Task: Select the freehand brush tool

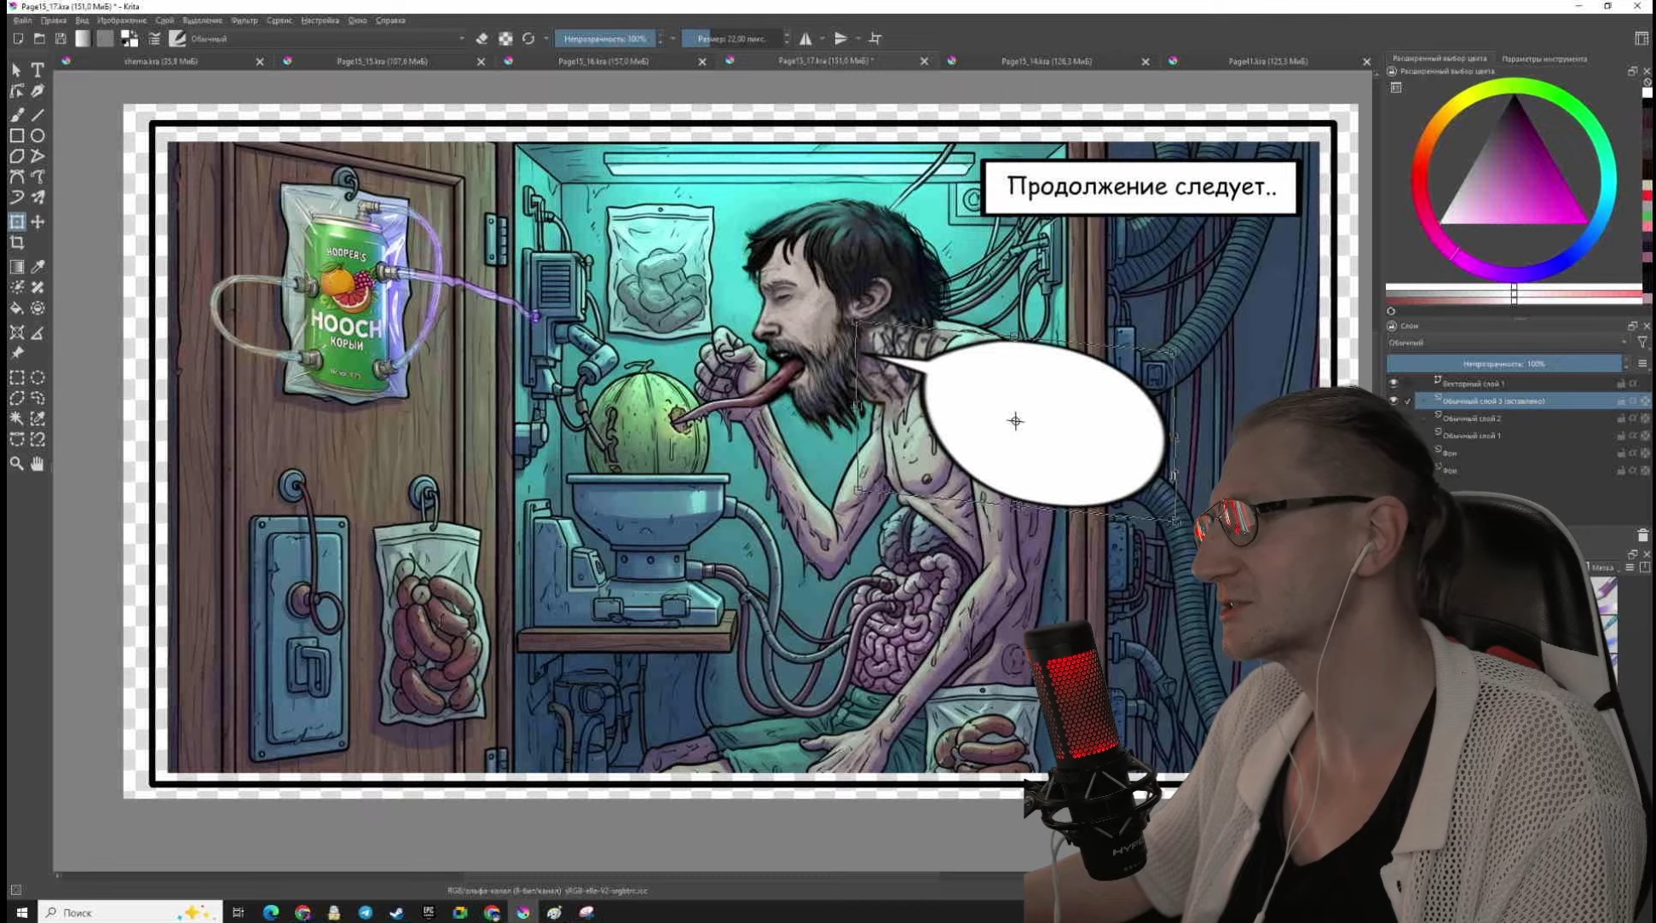Action: pyautogui.click(x=16, y=114)
